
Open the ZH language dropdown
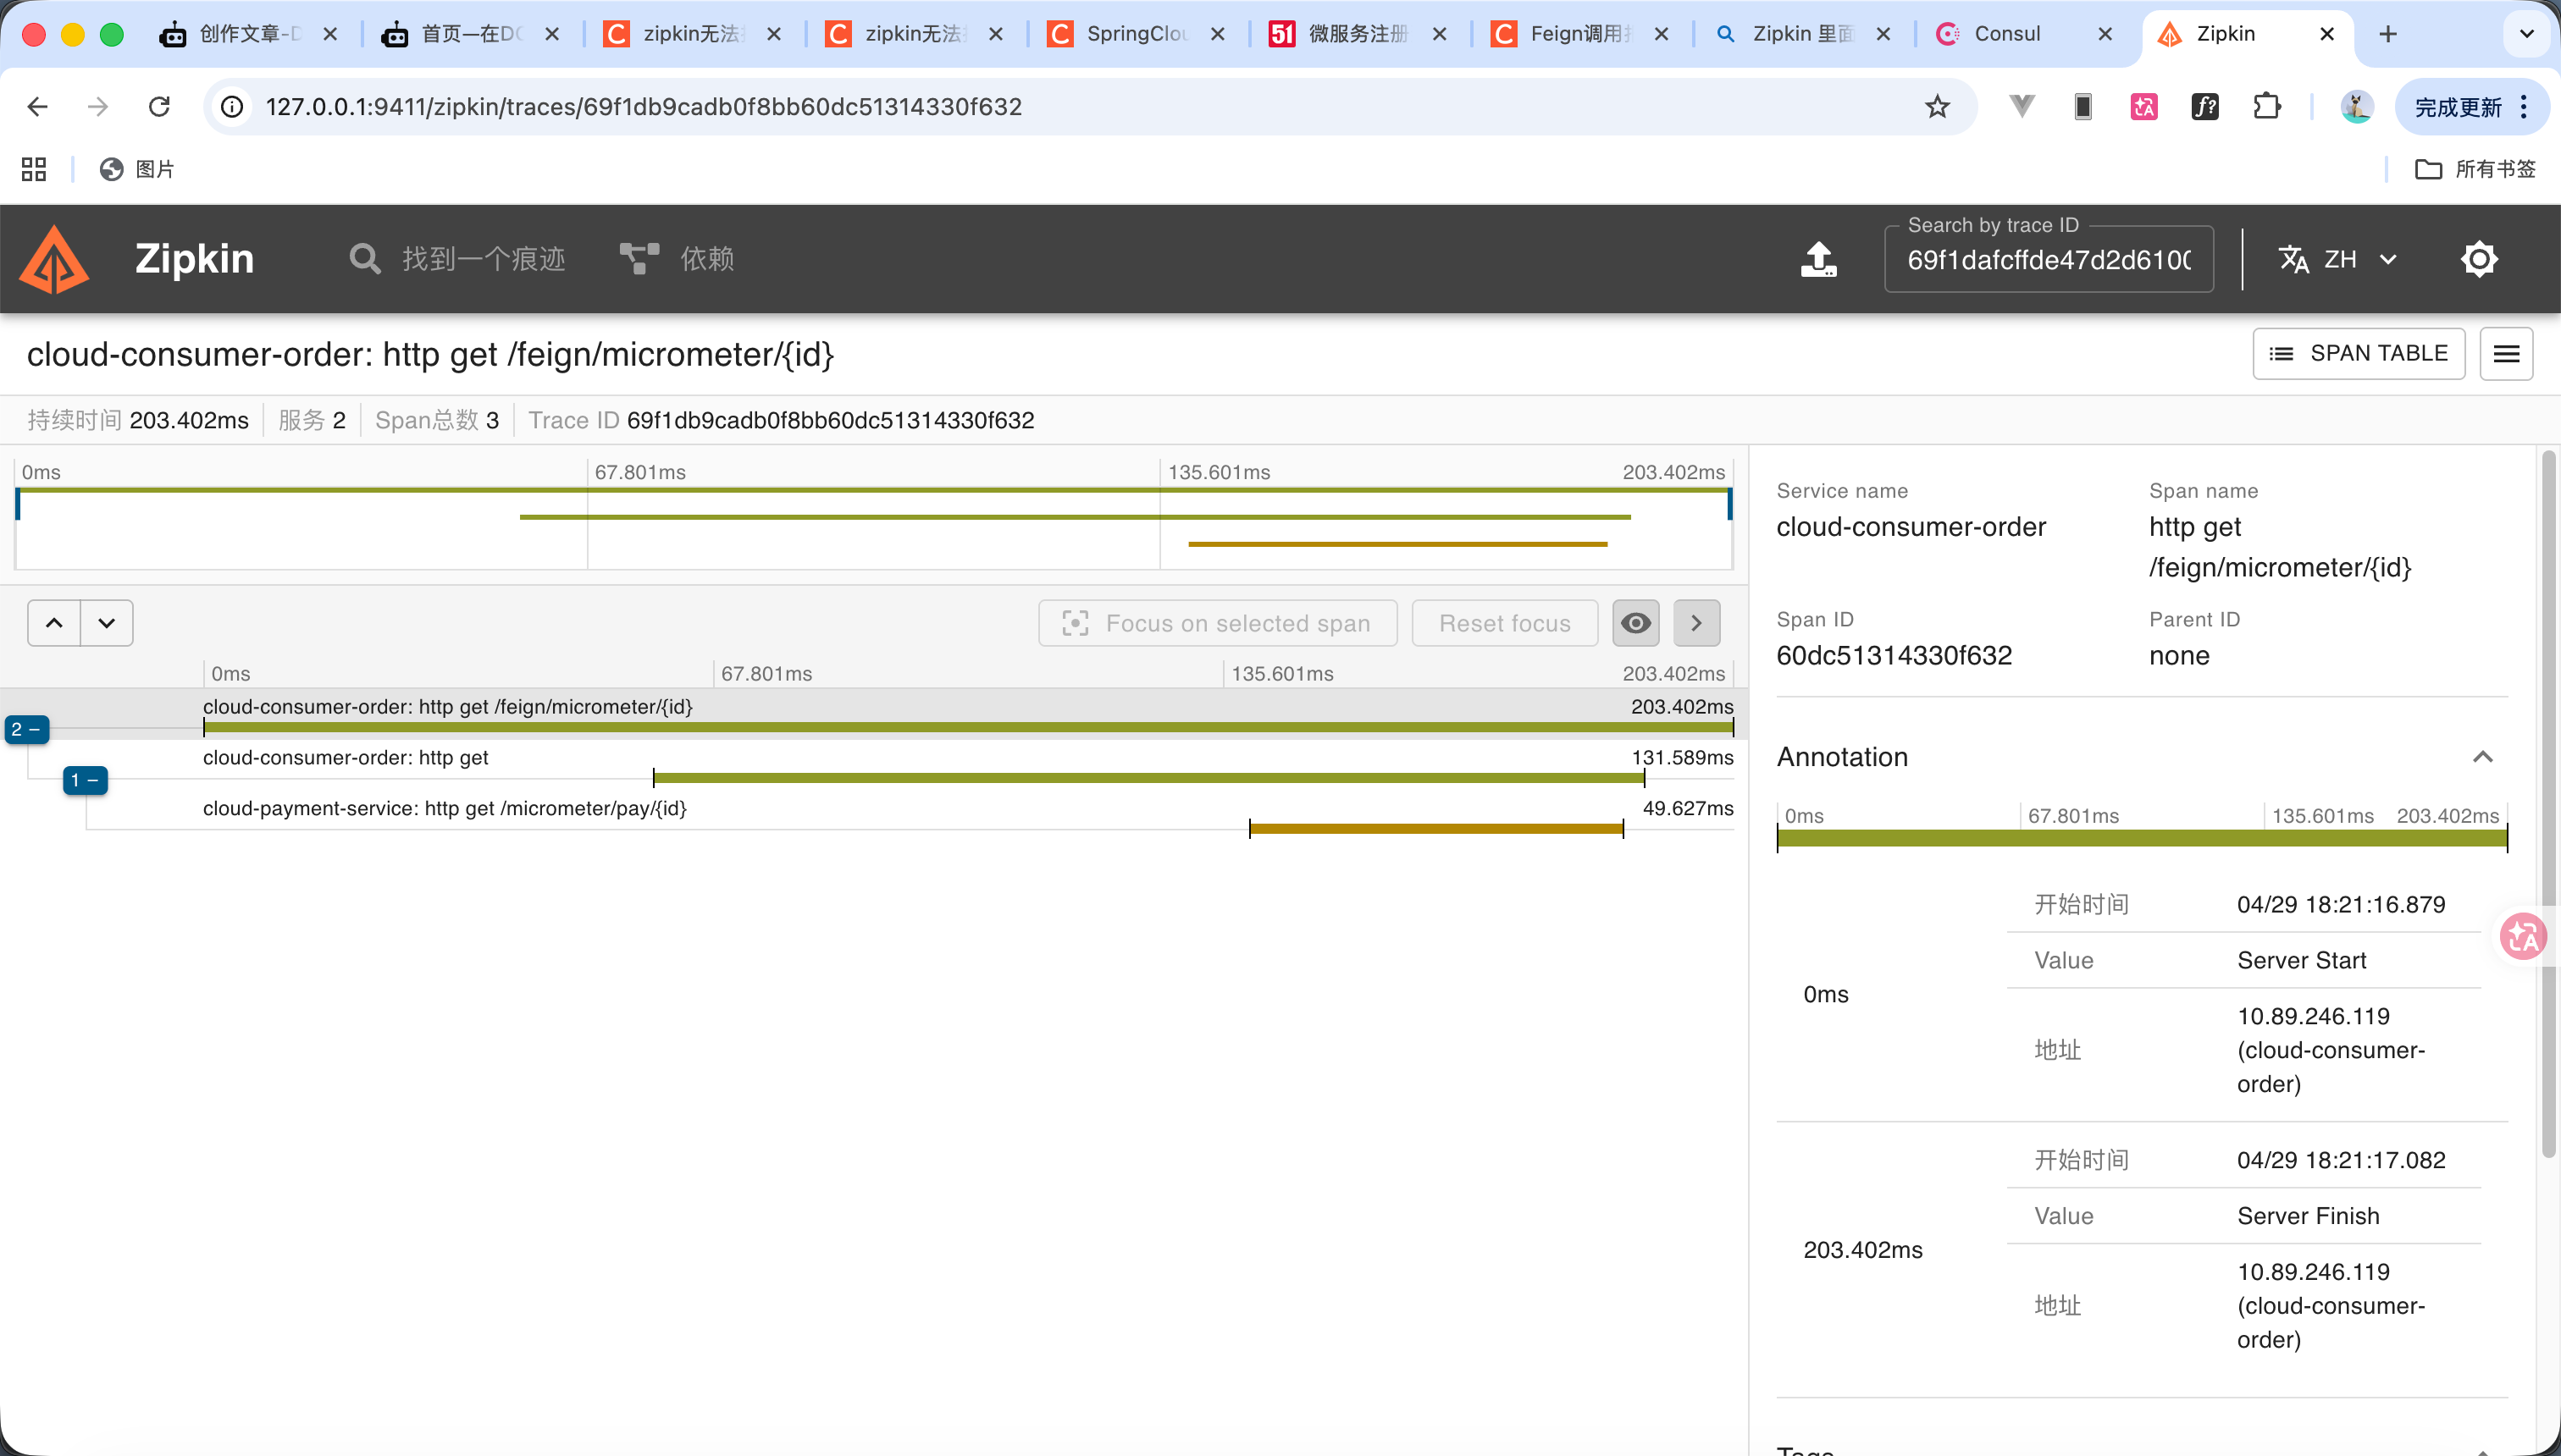[2338, 259]
